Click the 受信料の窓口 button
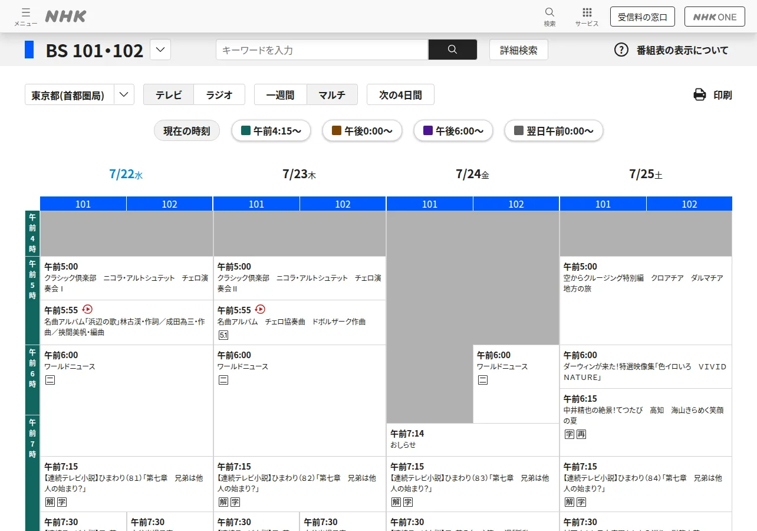757x531 pixels. pos(642,17)
